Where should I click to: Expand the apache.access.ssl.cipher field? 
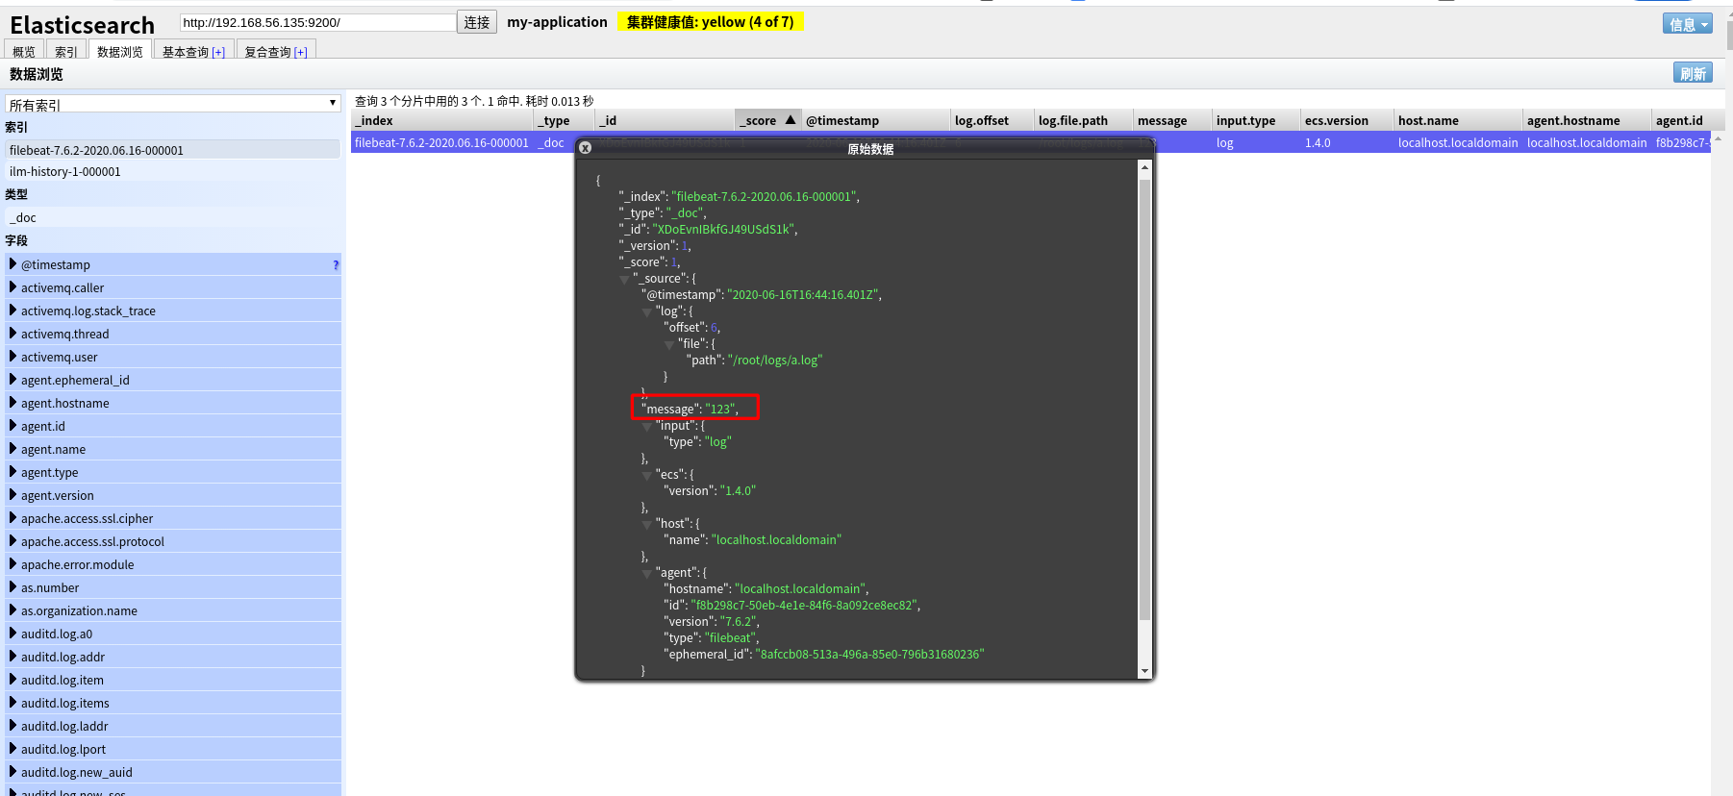13,518
